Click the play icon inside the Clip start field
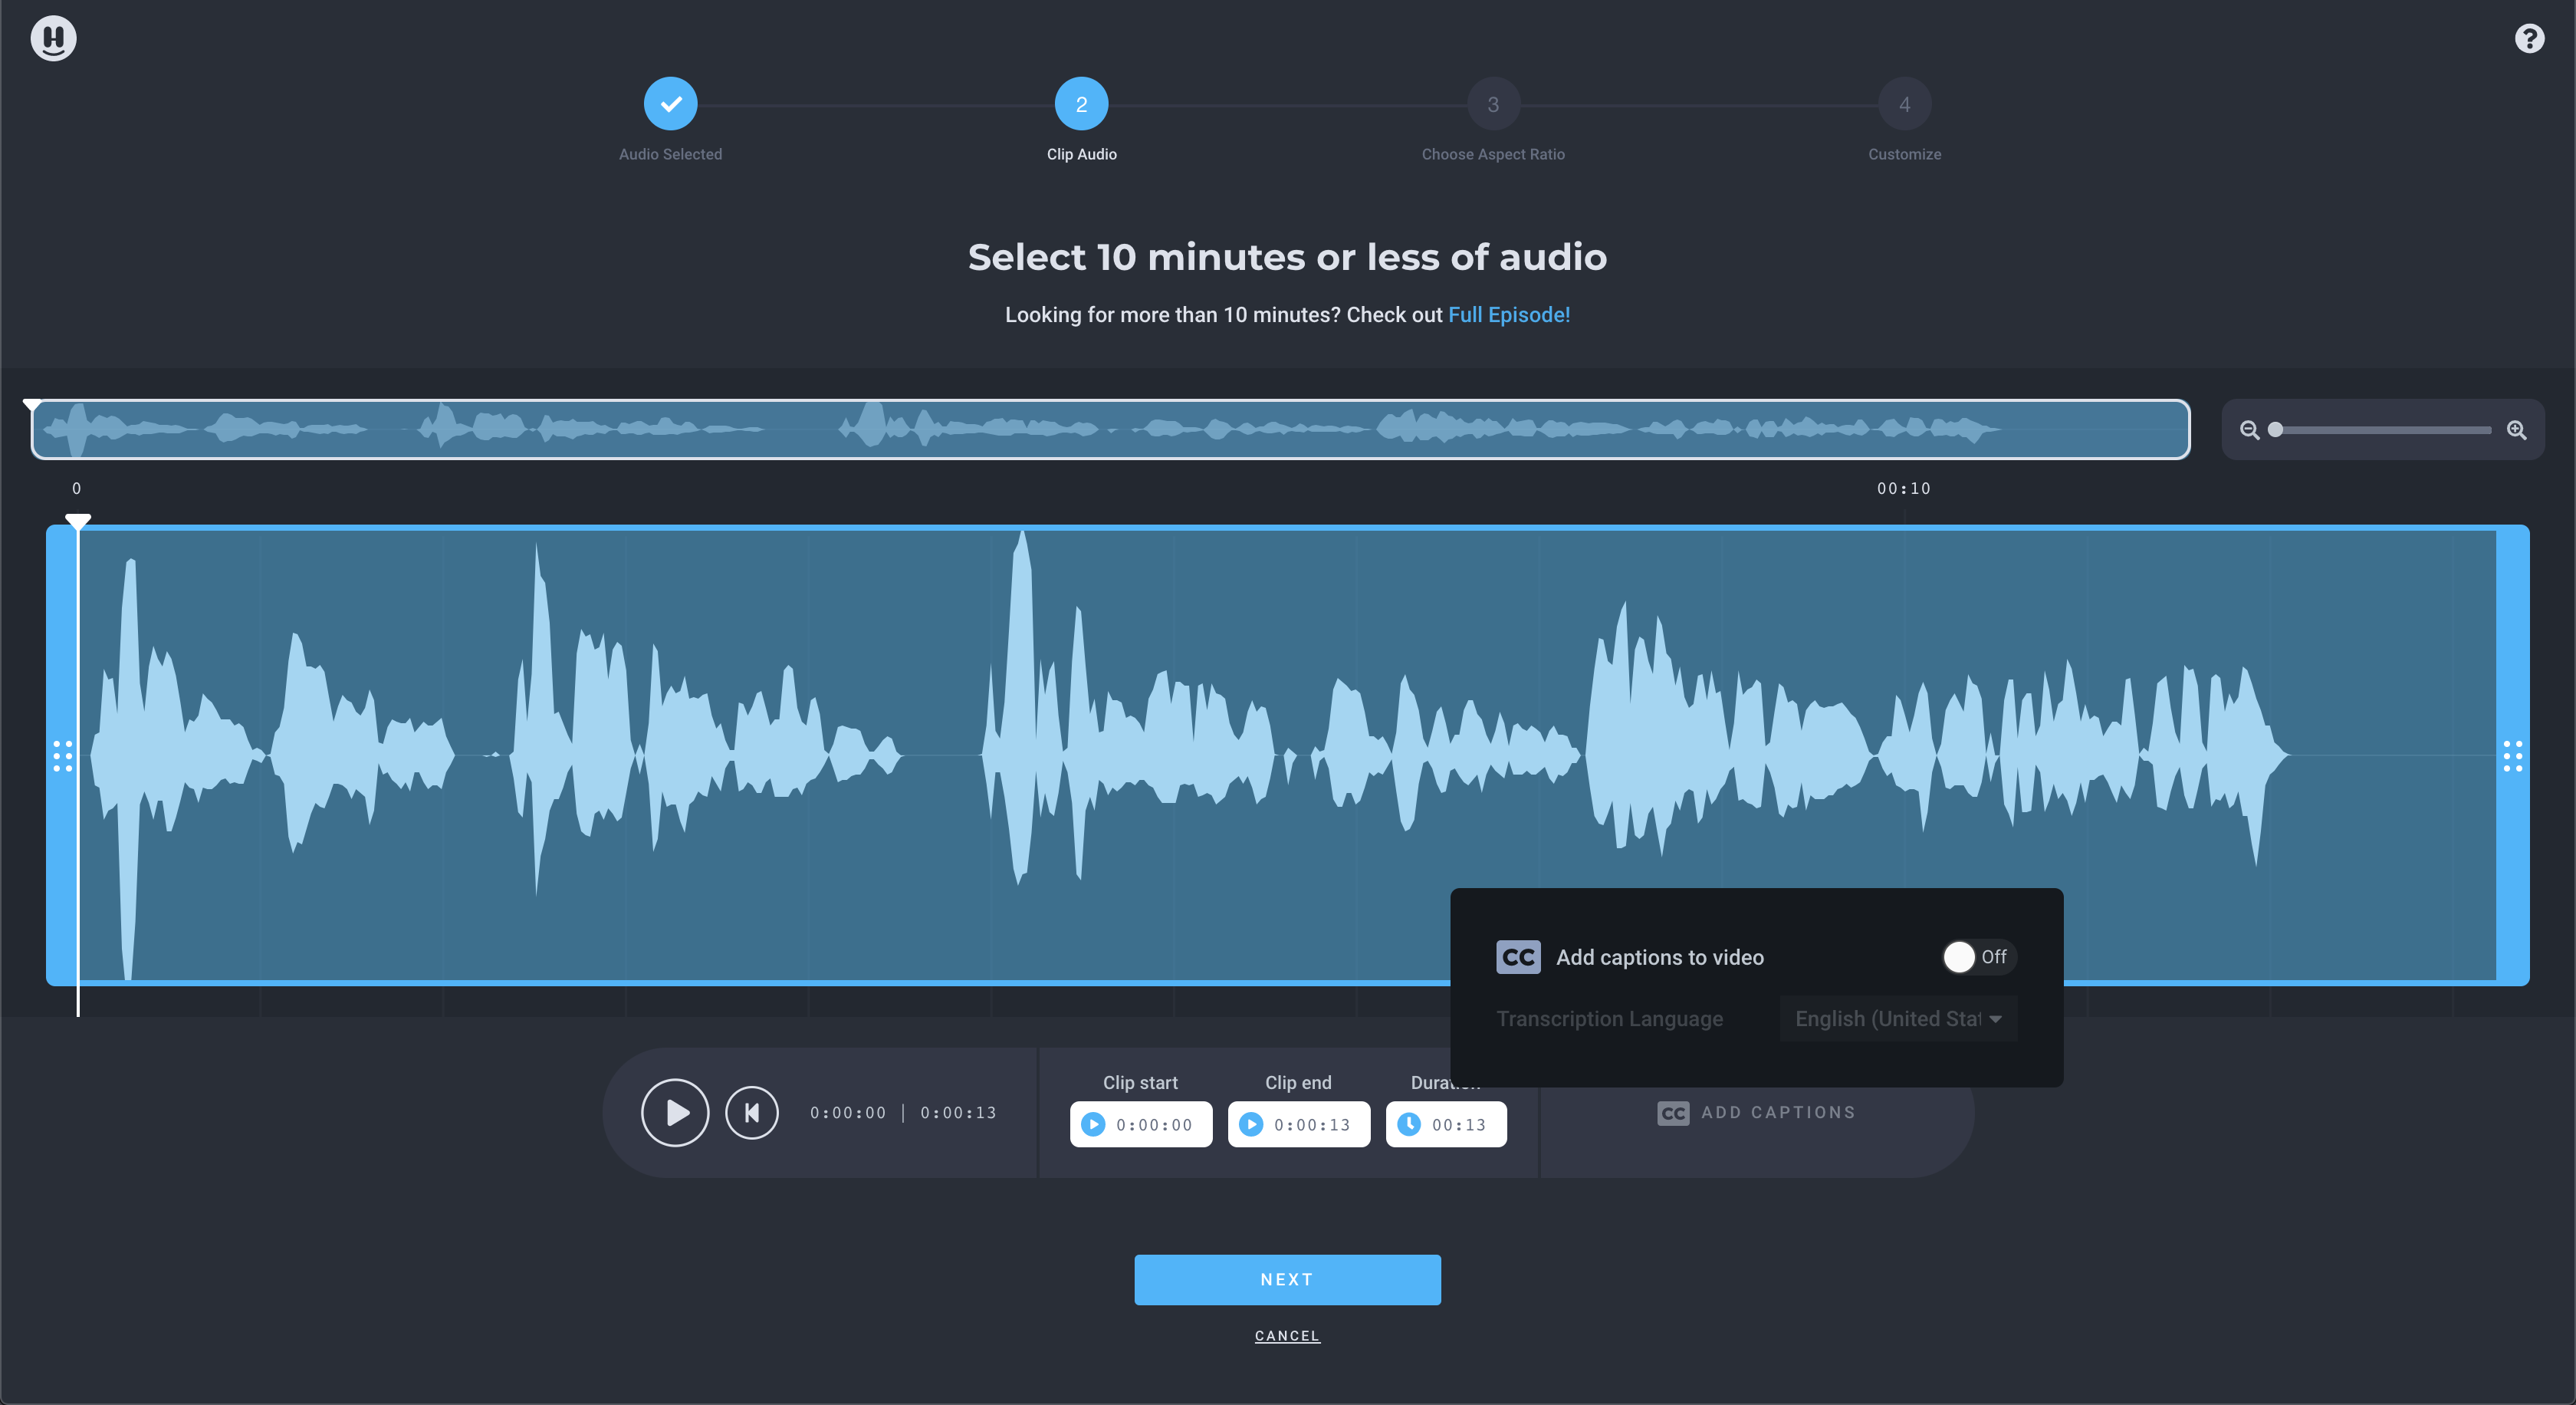The image size is (2576, 1405). (x=1094, y=1124)
